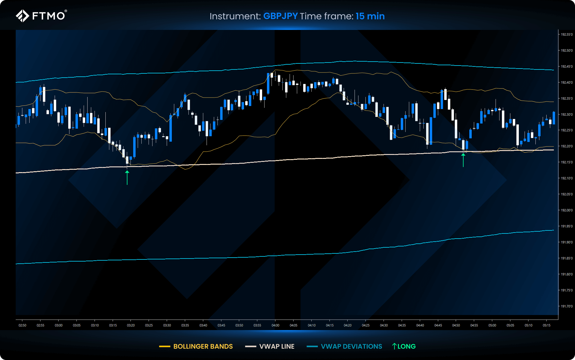The height and width of the screenshot is (360, 575).
Task: Click the 04:00 time axis label
Action: [275, 325]
